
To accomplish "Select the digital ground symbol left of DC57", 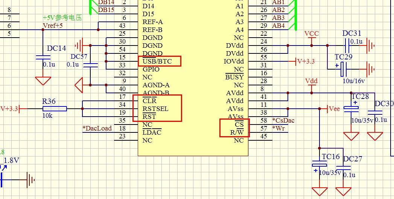I will point(79,46).
